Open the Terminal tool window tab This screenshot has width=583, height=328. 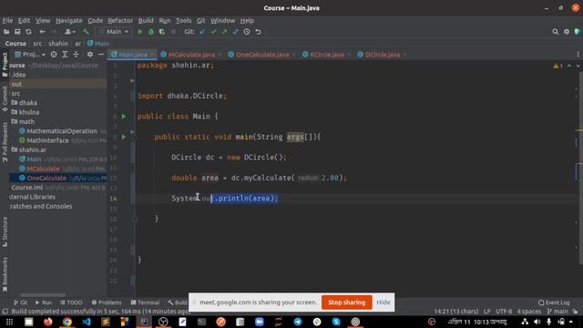(145, 302)
